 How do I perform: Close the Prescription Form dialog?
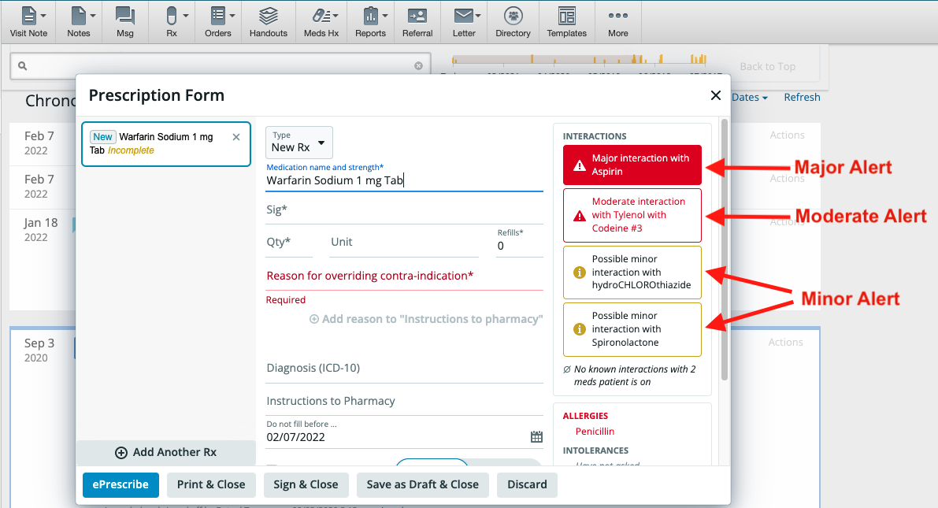click(x=715, y=95)
